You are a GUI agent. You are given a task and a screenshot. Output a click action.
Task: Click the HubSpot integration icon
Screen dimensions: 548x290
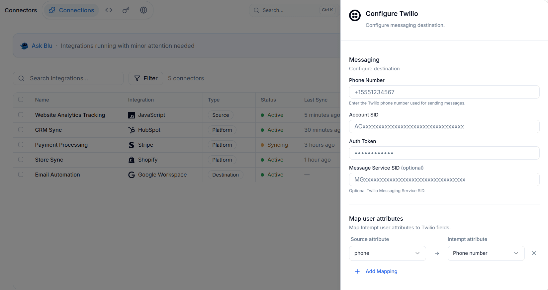click(x=132, y=130)
